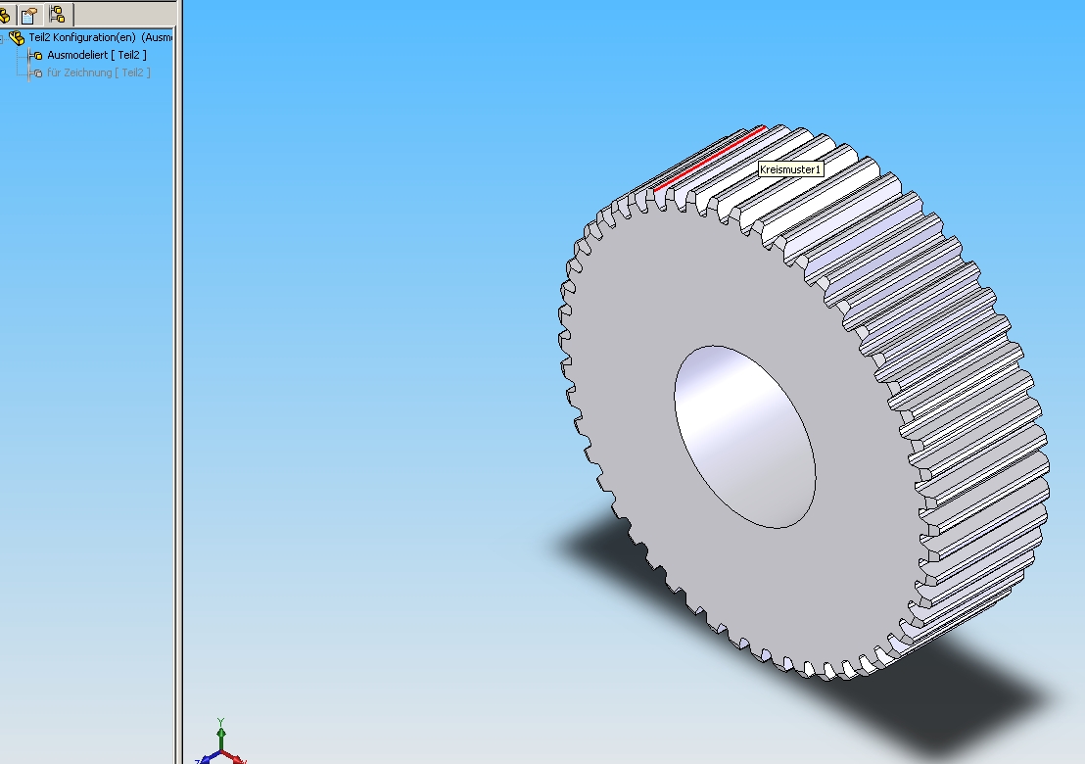The height and width of the screenshot is (764, 1085).
Task: Click the greyed für Zeichnung configuration icon
Action: click(x=35, y=72)
